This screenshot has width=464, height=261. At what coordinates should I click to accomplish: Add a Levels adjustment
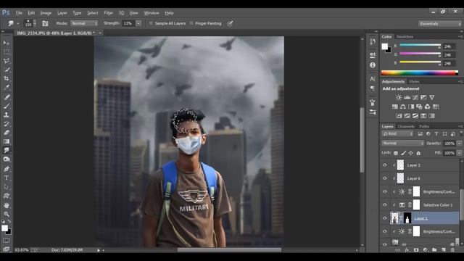coord(407,97)
